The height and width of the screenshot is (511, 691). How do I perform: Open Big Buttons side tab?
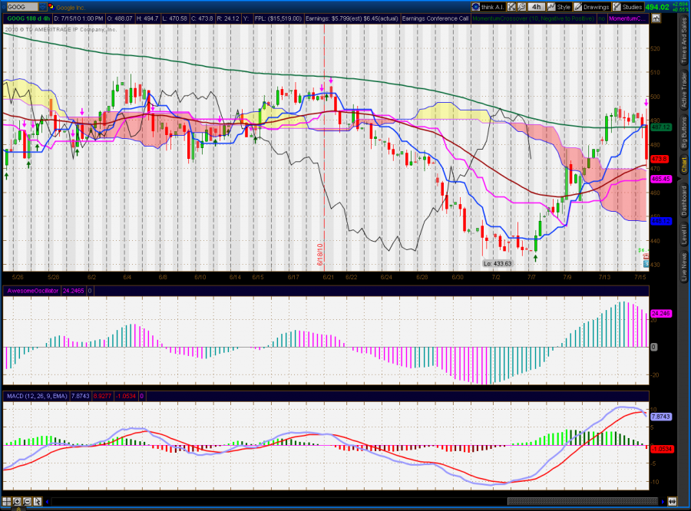tap(684, 132)
